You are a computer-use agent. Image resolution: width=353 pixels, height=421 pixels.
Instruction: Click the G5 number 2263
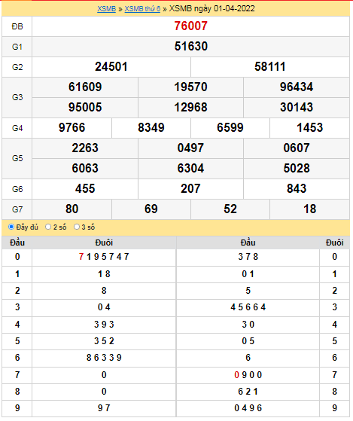[85, 148]
